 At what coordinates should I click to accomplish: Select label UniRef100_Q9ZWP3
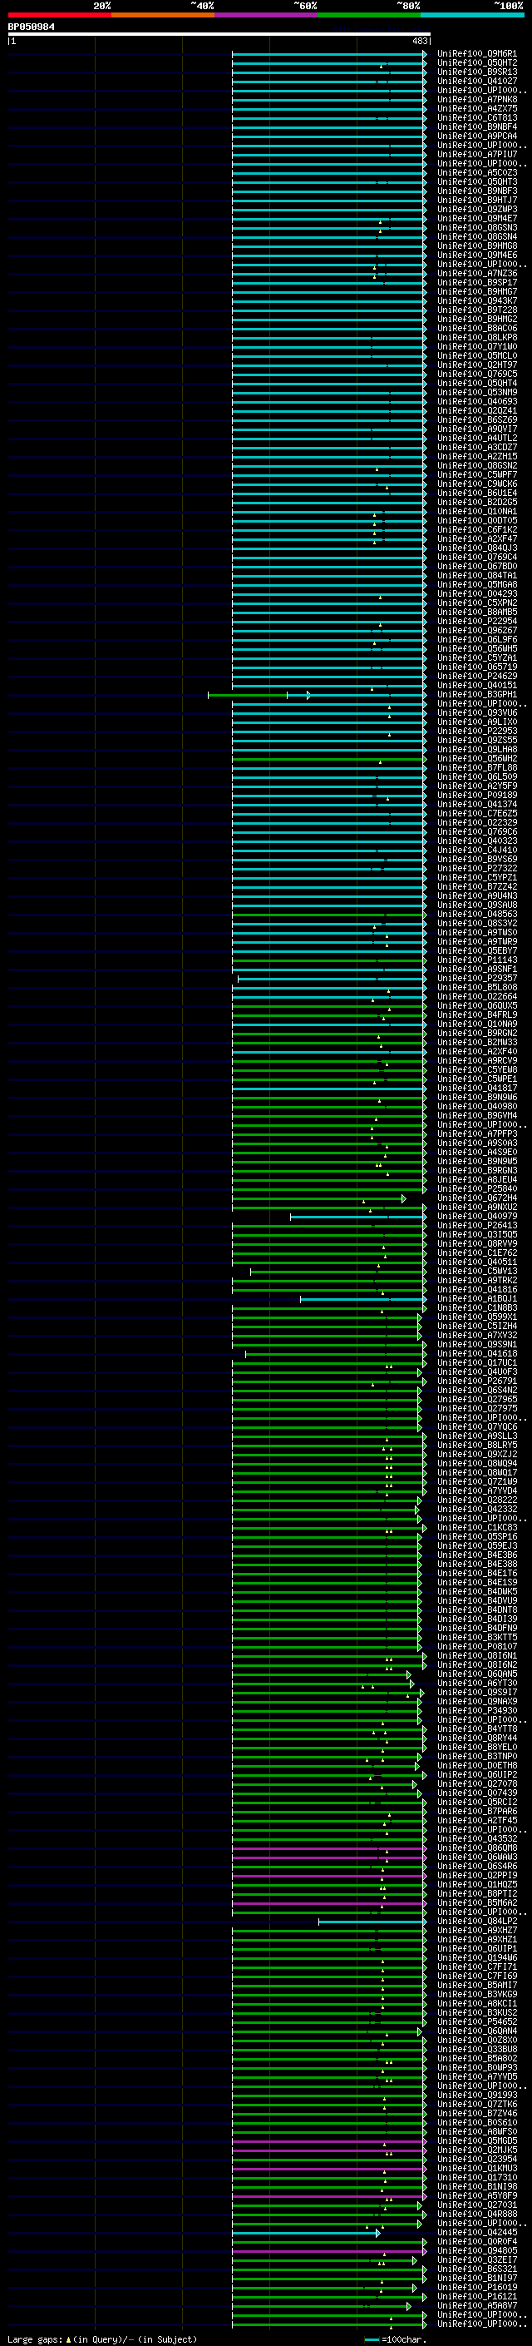(476, 209)
